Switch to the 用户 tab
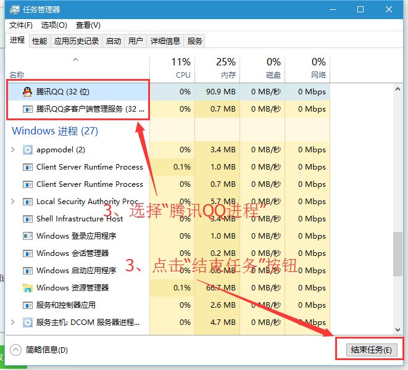Image resolution: width=408 pixels, height=370 pixels. [x=136, y=41]
